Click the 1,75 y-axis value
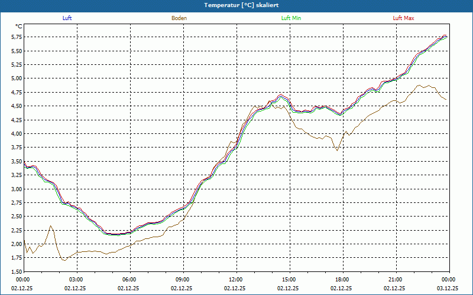 [17, 258]
